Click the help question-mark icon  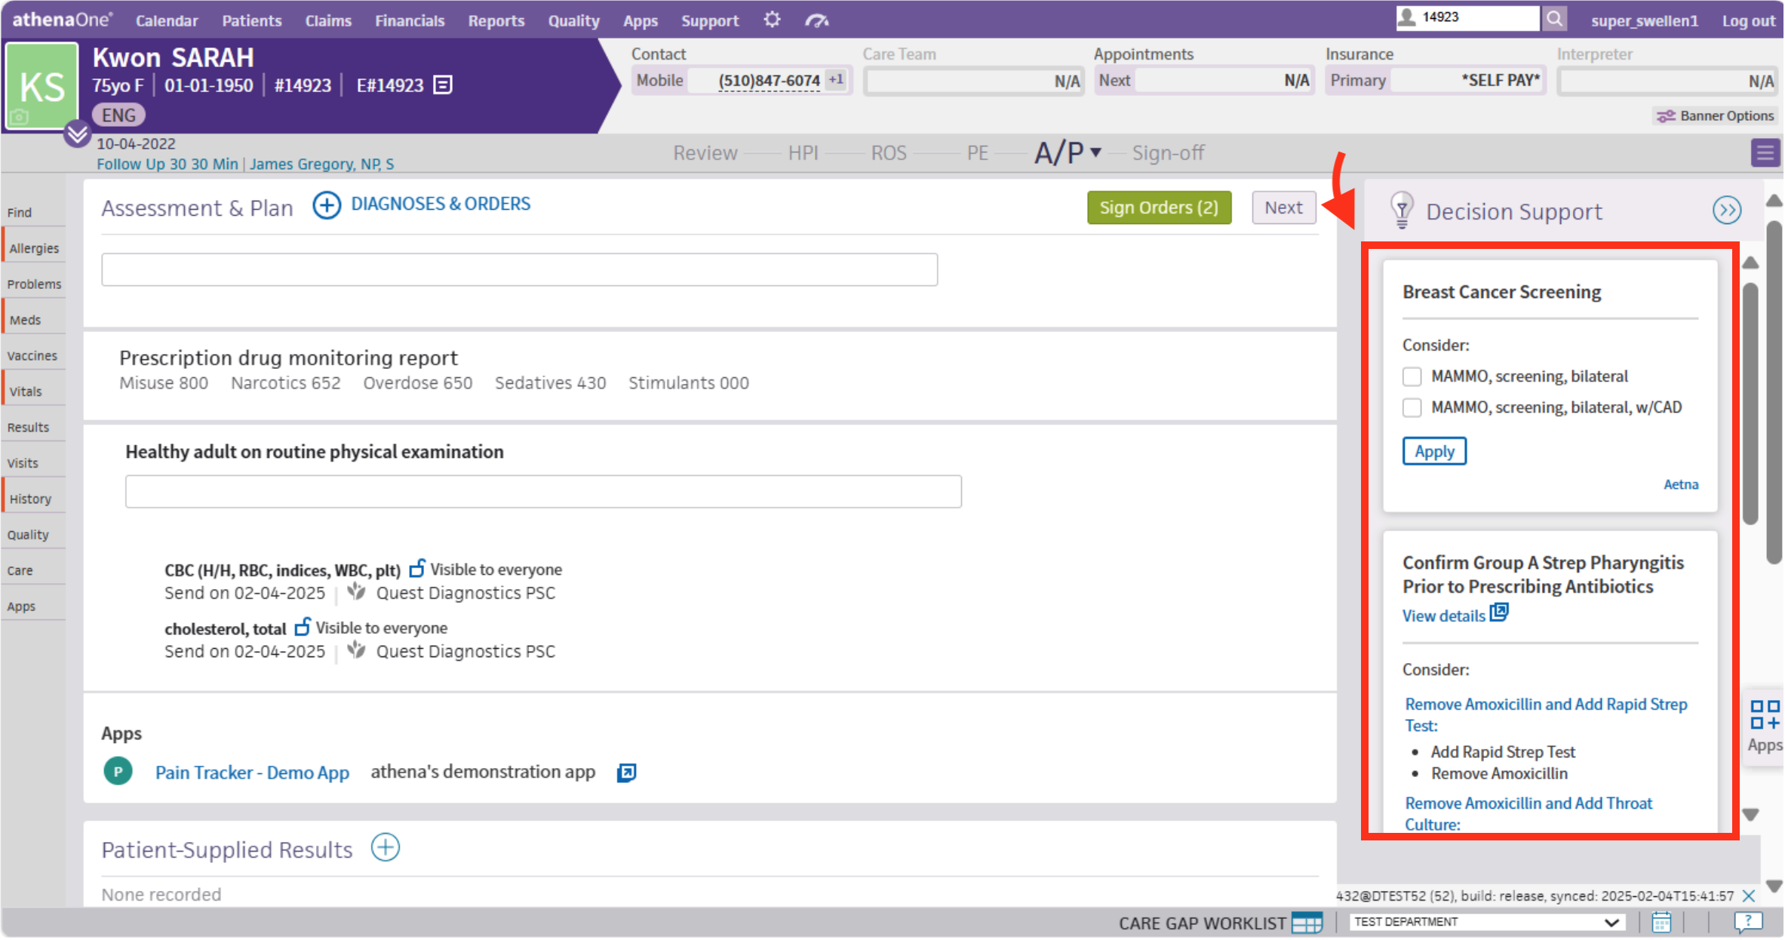[1747, 922]
